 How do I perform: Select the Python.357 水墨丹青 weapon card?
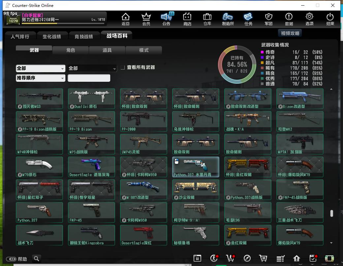tap(196, 167)
